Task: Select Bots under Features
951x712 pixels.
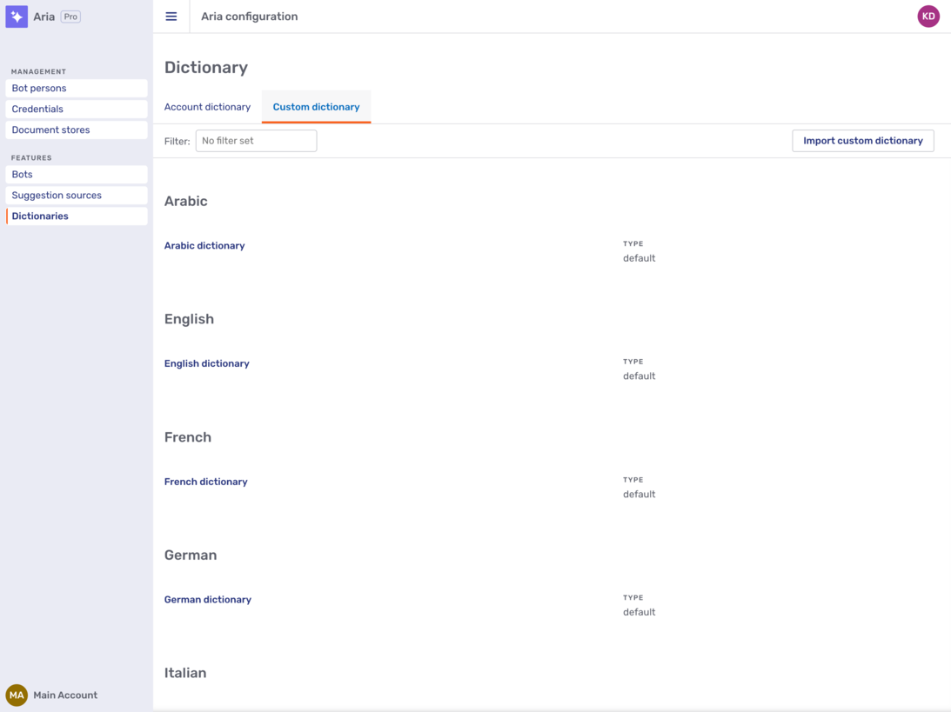Action: pos(77,175)
